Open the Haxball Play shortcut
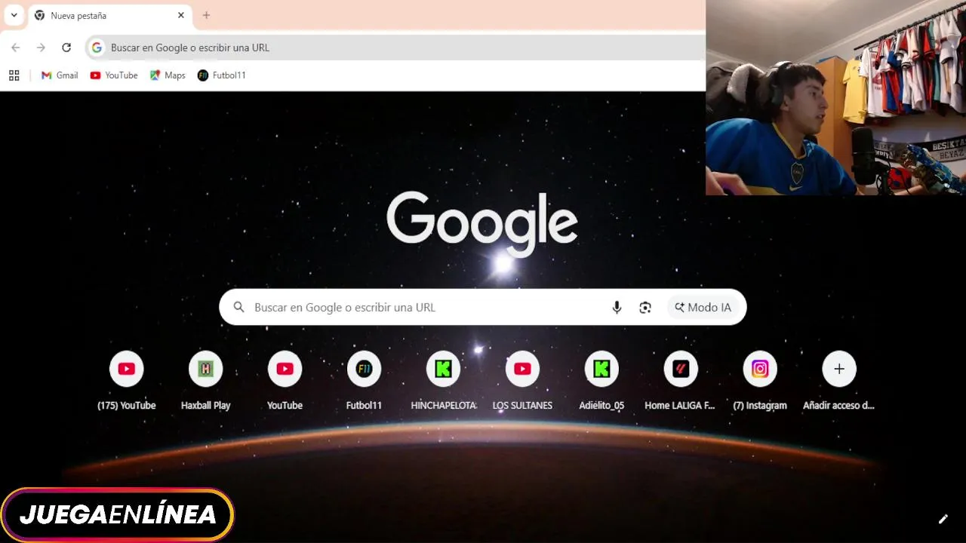 tap(206, 381)
